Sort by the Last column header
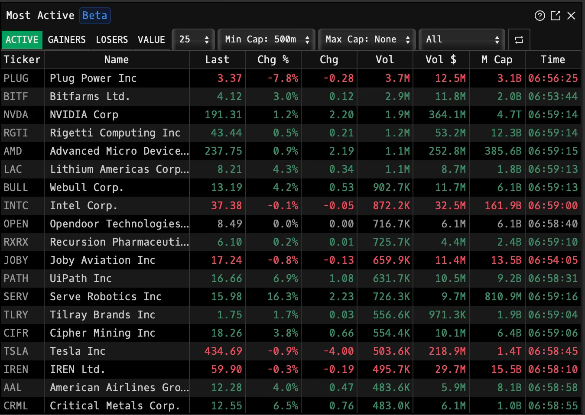This screenshot has width=585, height=415. tap(217, 60)
